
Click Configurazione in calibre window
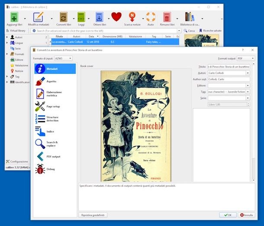(x=17, y=161)
